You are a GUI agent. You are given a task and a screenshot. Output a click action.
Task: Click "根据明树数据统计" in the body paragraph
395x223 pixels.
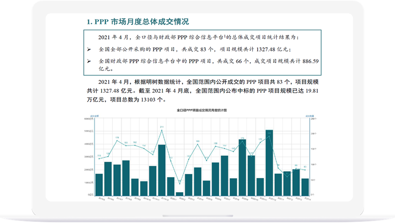158,82
